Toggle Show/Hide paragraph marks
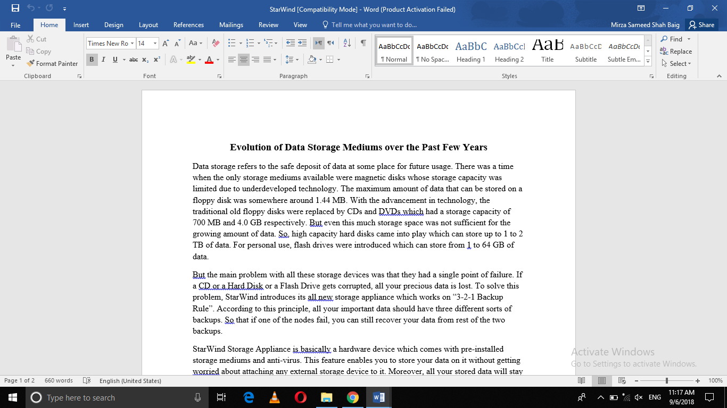Image resolution: width=727 pixels, height=408 pixels. point(363,43)
